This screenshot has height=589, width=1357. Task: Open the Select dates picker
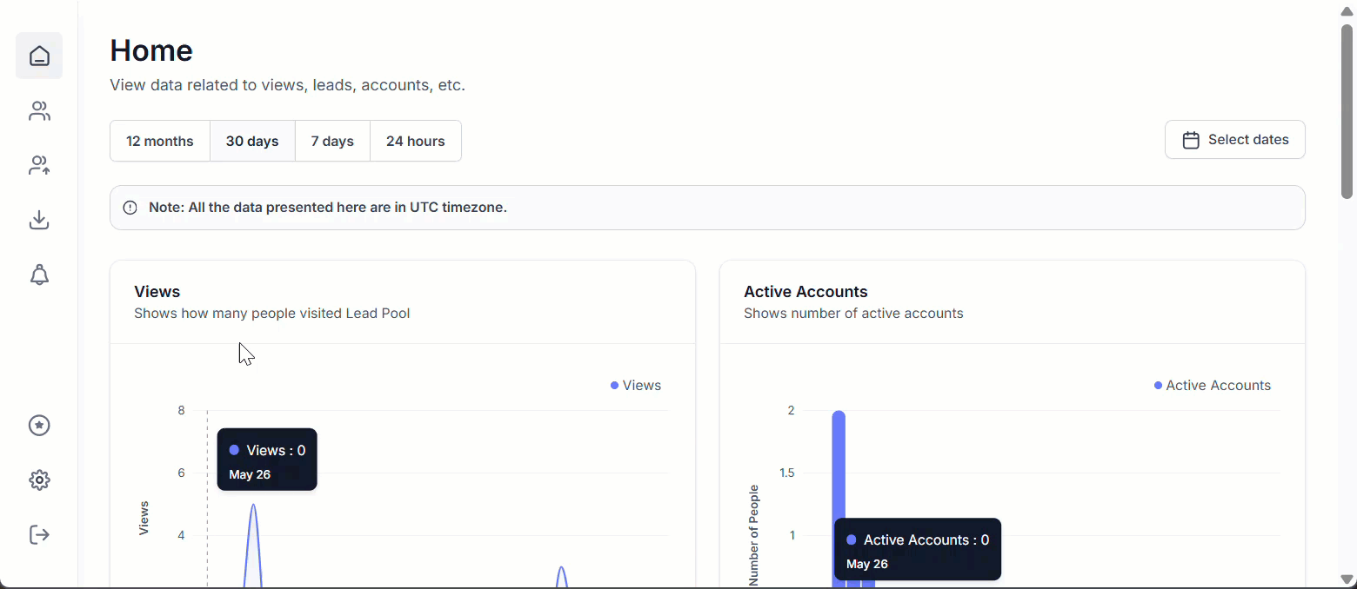click(x=1235, y=140)
